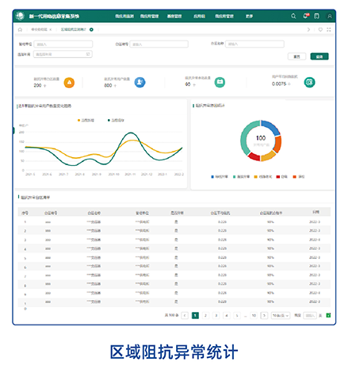Click the 2021-11 label on the chart axis
Image resolution: width=356 pixels, height=381 pixels.
point(130,174)
